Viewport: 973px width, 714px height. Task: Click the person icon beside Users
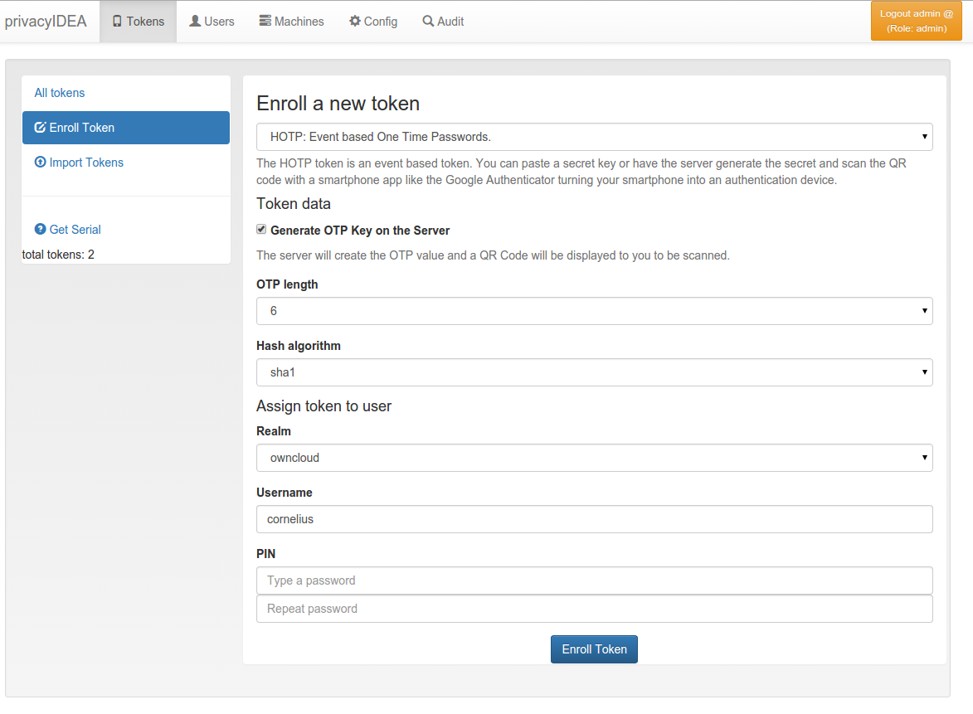pyautogui.click(x=195, y=21)
